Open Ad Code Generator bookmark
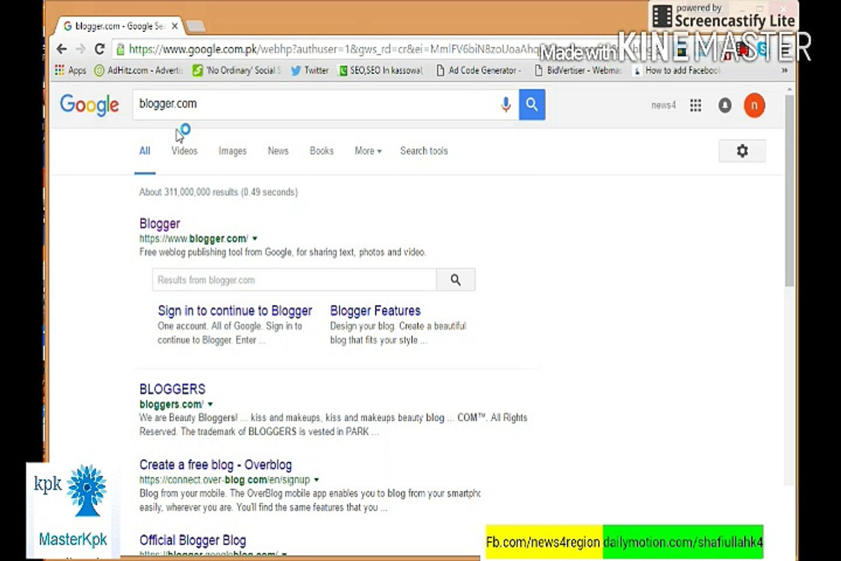This screenshot has height=561, width=841. (x=479, y=70)
